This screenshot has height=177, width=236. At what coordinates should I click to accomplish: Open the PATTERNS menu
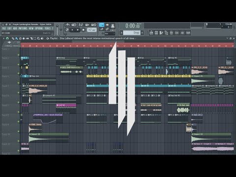pos(23,29)
